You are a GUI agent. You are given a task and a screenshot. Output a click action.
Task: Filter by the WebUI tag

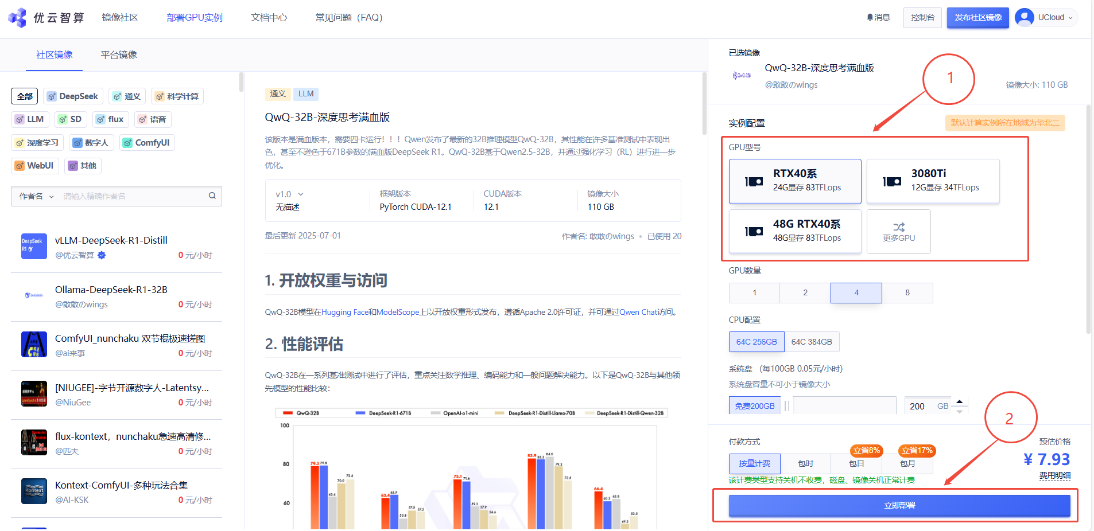(34, 166)
